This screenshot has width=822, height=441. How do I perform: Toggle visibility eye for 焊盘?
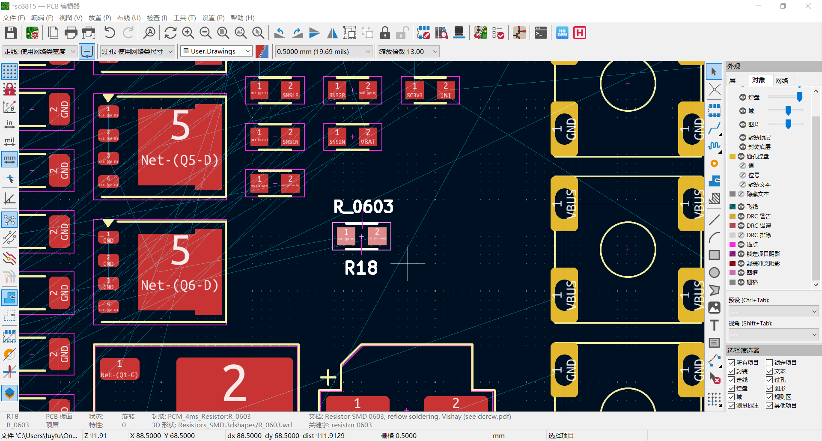point(743,97)
